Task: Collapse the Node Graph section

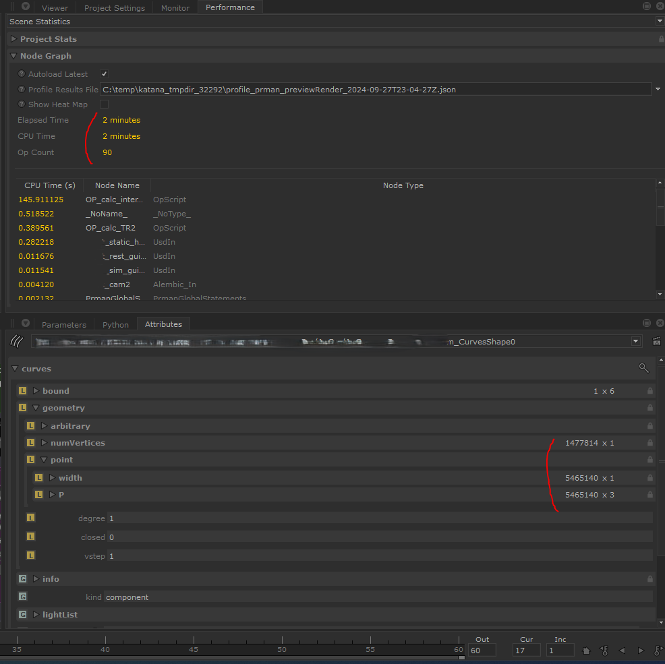Action: click(x=13, y=56)
